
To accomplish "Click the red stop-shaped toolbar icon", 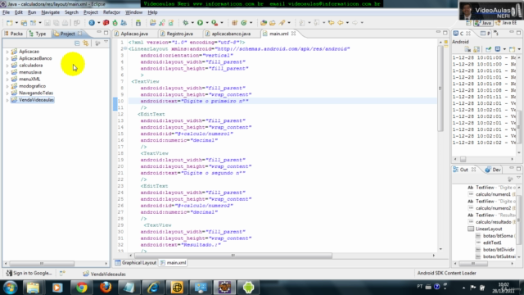I will [106, 23].
